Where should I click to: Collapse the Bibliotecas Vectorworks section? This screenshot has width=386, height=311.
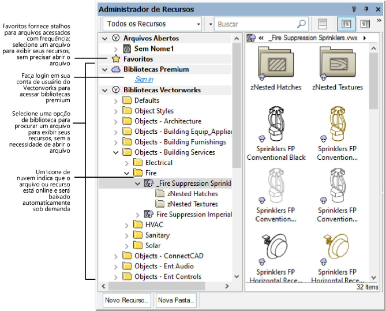[105, 91]
